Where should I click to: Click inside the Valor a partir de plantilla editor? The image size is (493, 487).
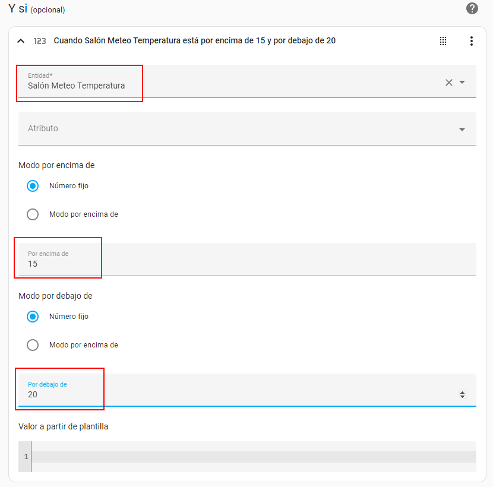[x=253, y=456]
